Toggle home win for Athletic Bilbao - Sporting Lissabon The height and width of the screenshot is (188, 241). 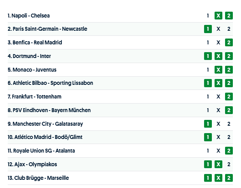(x=208, y=83)
